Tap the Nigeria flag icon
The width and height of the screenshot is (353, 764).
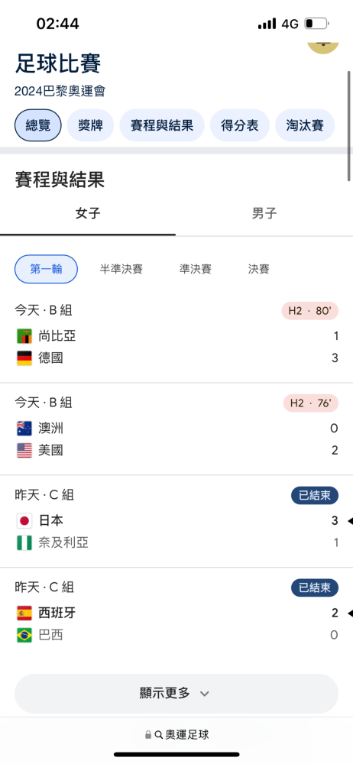click(x=24, y=542)
